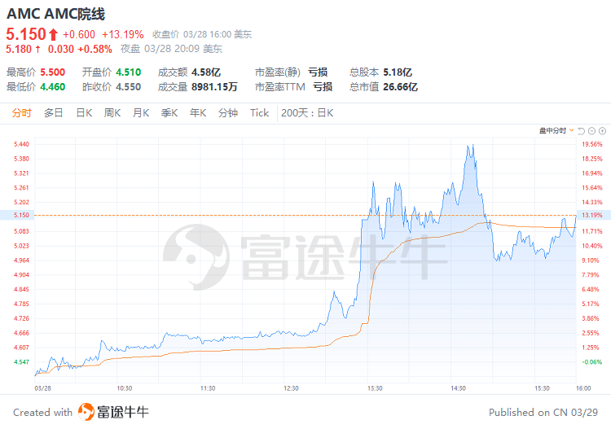
Task: Click the AMC AMC院线 stock title
Action: pos(55,14)
